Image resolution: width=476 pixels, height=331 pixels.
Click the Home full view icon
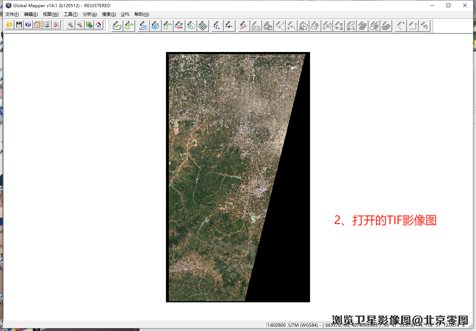[x=99, y=25]
